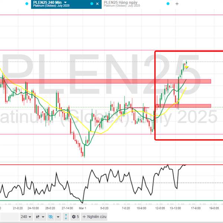Click the cyan dot inside the active tab

[x=92, y=4]
